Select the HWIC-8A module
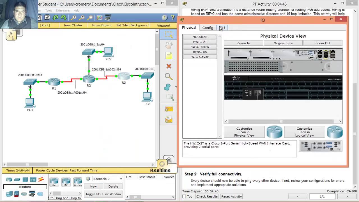Screen dimensions: 359x202 pos(200,52)
